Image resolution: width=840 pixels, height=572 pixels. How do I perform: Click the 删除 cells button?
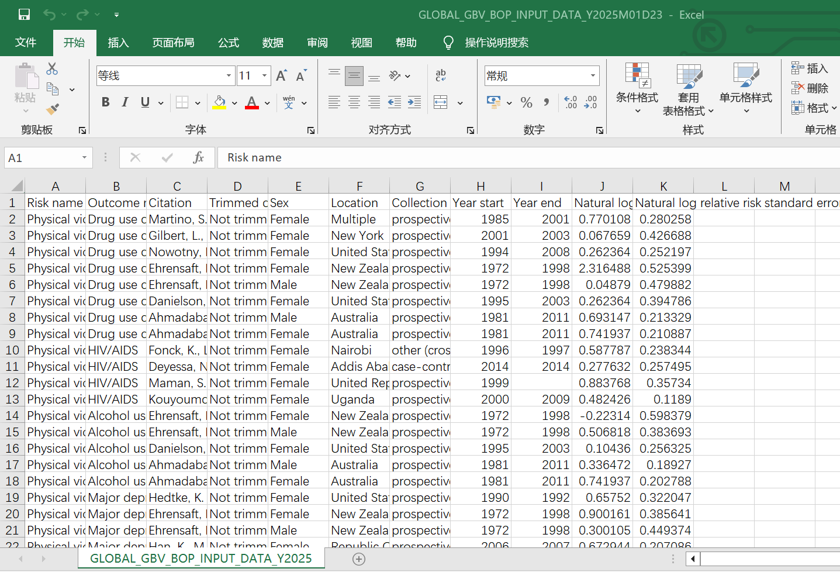810,88
